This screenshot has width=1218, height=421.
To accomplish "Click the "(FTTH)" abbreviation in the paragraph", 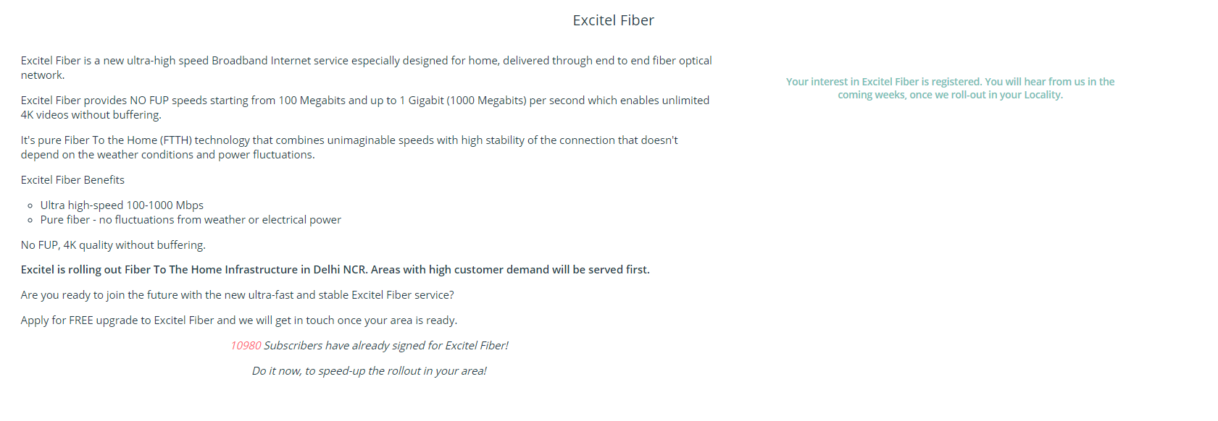I will [x=175, y=140].
